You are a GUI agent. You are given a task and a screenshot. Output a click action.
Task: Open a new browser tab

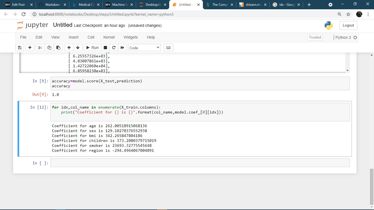[x=309, y=5]
